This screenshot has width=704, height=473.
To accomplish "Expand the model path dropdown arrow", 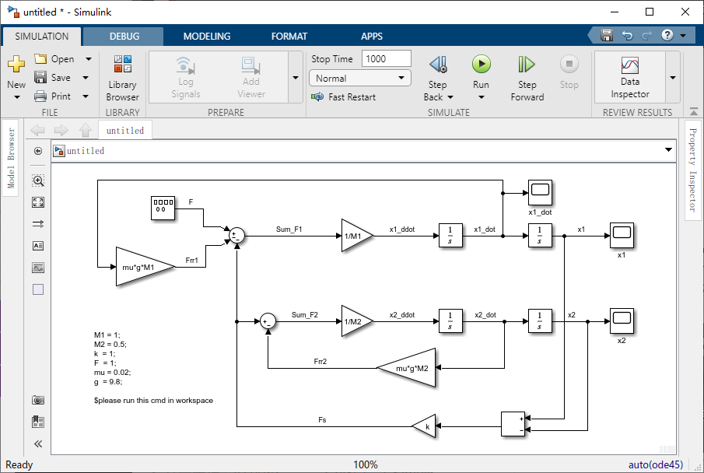I will pyautogui.click(x=668, y=149).
